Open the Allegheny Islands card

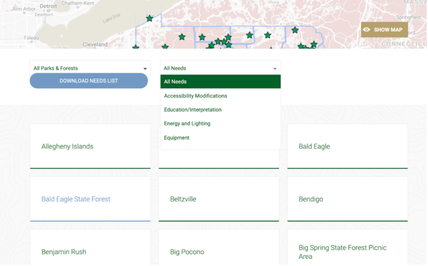90,146
